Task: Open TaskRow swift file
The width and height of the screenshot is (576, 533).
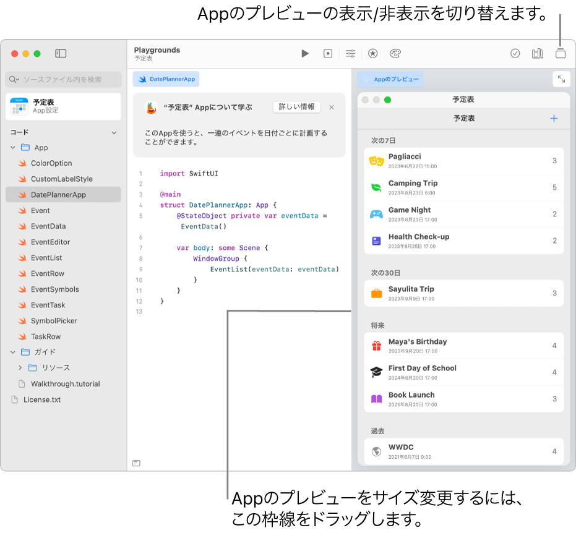Action: click(x=63, y=336)
